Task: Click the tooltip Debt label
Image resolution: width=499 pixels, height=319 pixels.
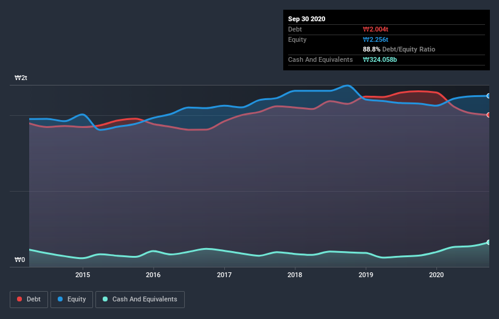Action: (x=295, y=29)
